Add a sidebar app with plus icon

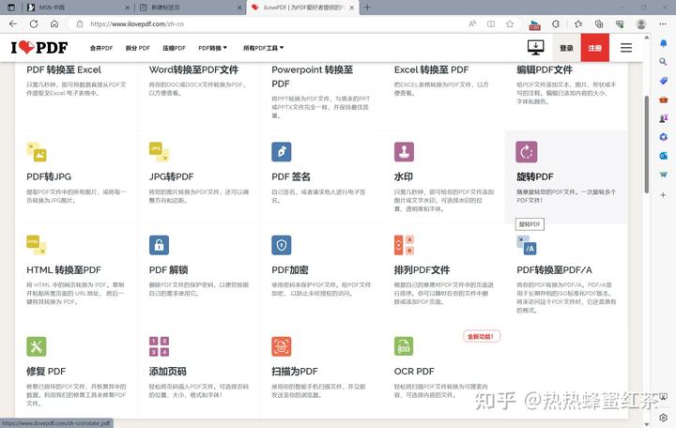point(663,195)
